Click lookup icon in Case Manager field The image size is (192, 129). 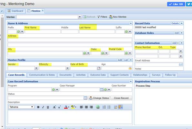point(102,89)
